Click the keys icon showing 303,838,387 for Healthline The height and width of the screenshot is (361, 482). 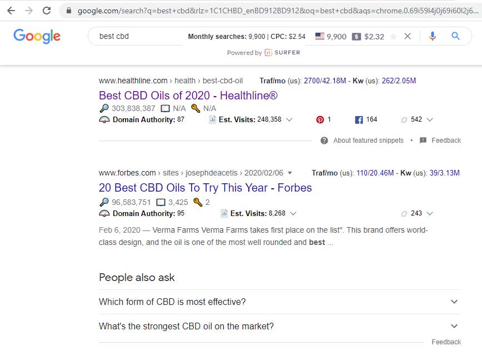pos(104,108)
